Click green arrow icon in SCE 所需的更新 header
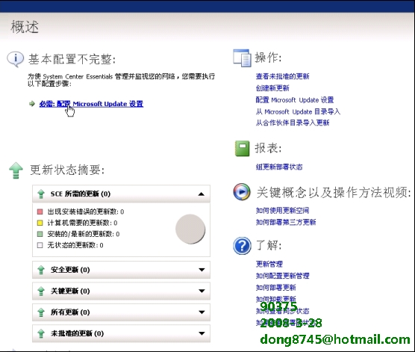Image resolution: width=415 pixels, height=352 pixels. 41,194
